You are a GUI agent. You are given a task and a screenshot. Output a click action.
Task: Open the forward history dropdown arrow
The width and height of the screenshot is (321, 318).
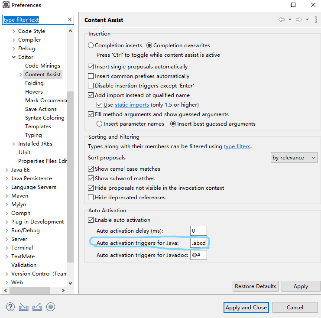coord(307,19)
